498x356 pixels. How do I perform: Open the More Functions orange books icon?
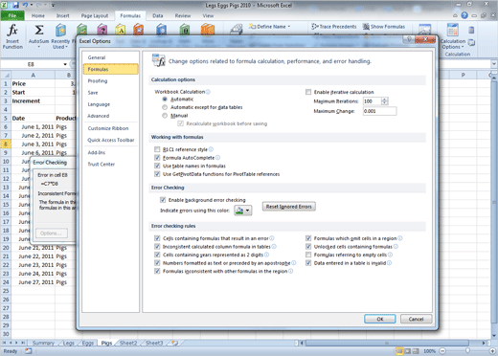208,30
